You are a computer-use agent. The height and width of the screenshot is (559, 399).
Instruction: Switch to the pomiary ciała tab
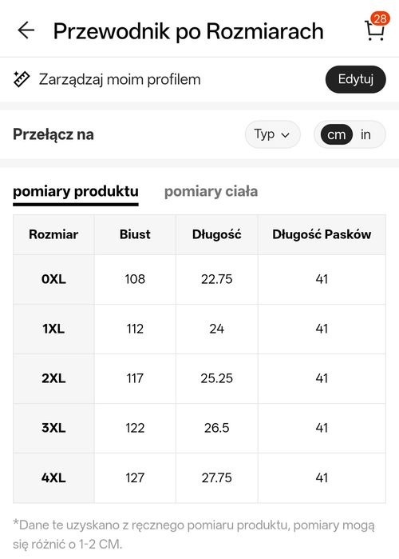(x=211, y=191)
